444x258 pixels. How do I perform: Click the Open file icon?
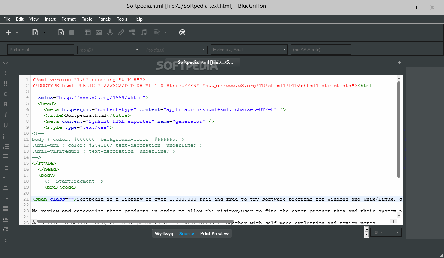pos(35,32)
